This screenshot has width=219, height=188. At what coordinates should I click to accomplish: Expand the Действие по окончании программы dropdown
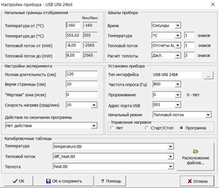94,126
